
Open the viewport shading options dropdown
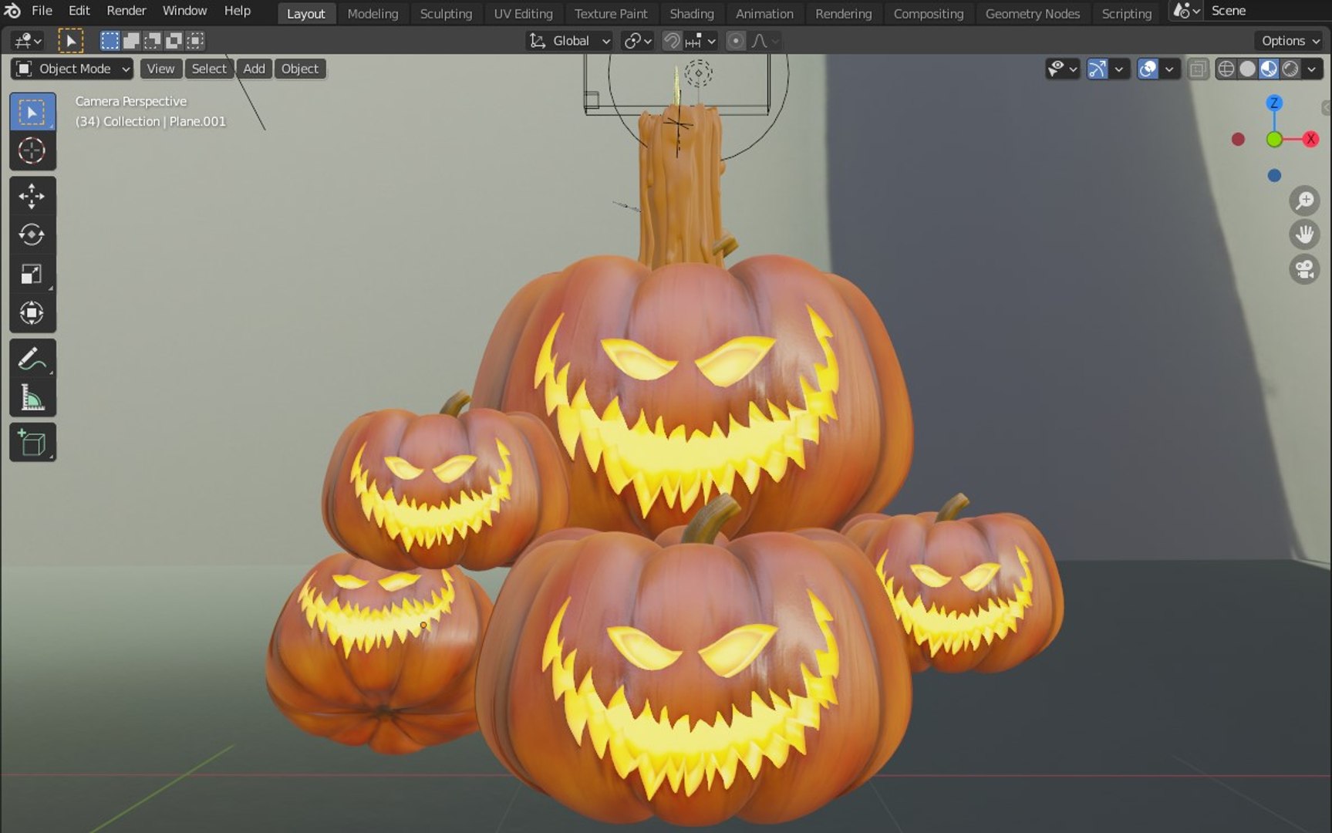(1312, 69)
